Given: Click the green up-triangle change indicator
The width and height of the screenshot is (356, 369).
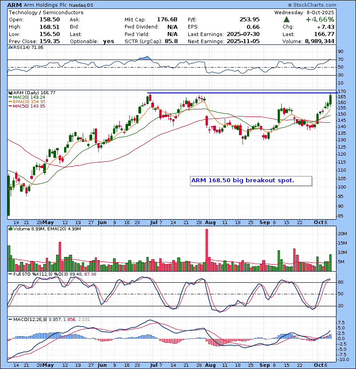Looking at the screenshot, I should tap(286, 20).
